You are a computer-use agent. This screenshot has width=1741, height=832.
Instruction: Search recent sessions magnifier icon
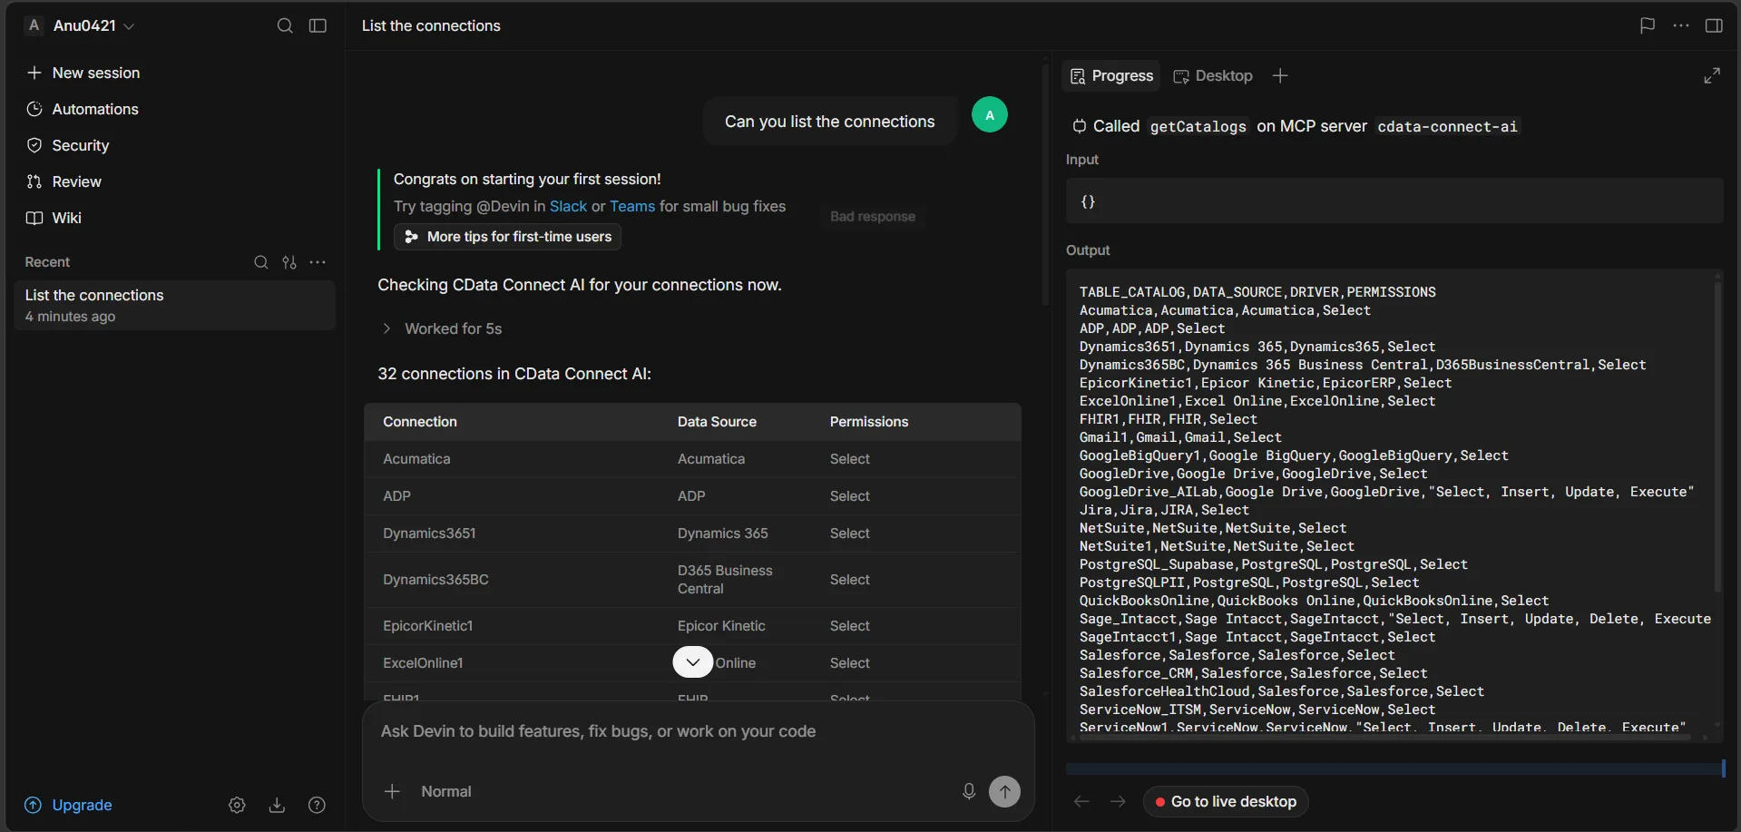pos(261,262)
